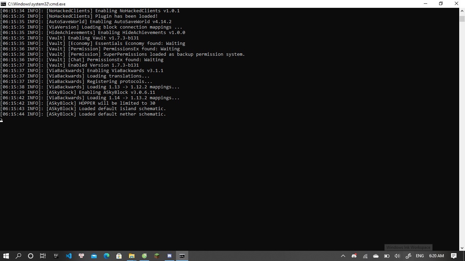This screenshot has height=261, width=465.
Task: Open the 6:20 AM clock calendar
Action: coord(436,256)
